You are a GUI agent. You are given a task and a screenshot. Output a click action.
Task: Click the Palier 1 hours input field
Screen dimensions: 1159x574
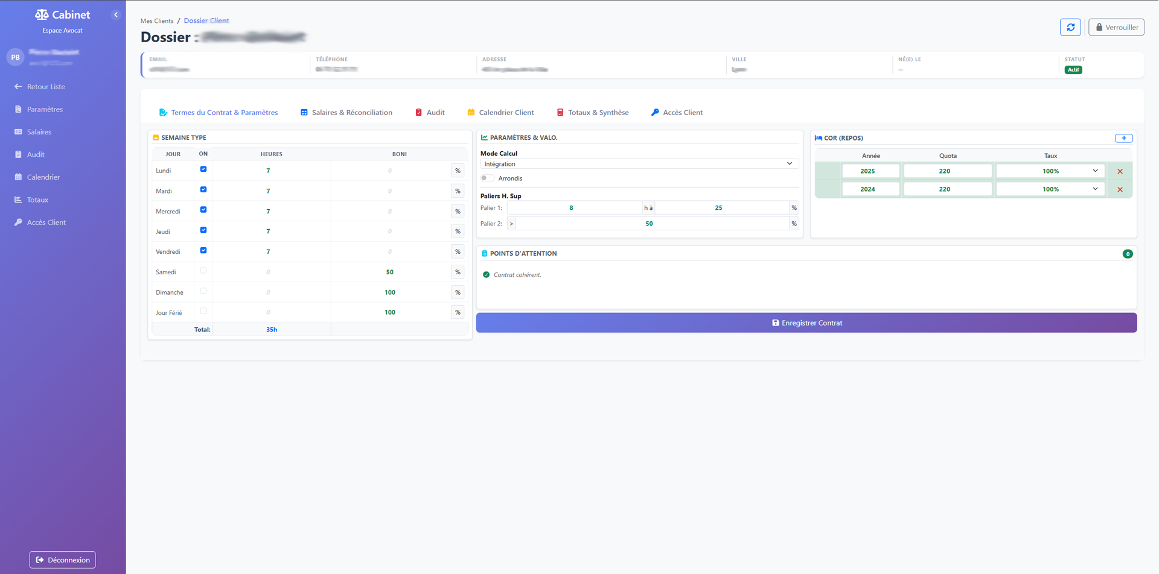point(573,208)
